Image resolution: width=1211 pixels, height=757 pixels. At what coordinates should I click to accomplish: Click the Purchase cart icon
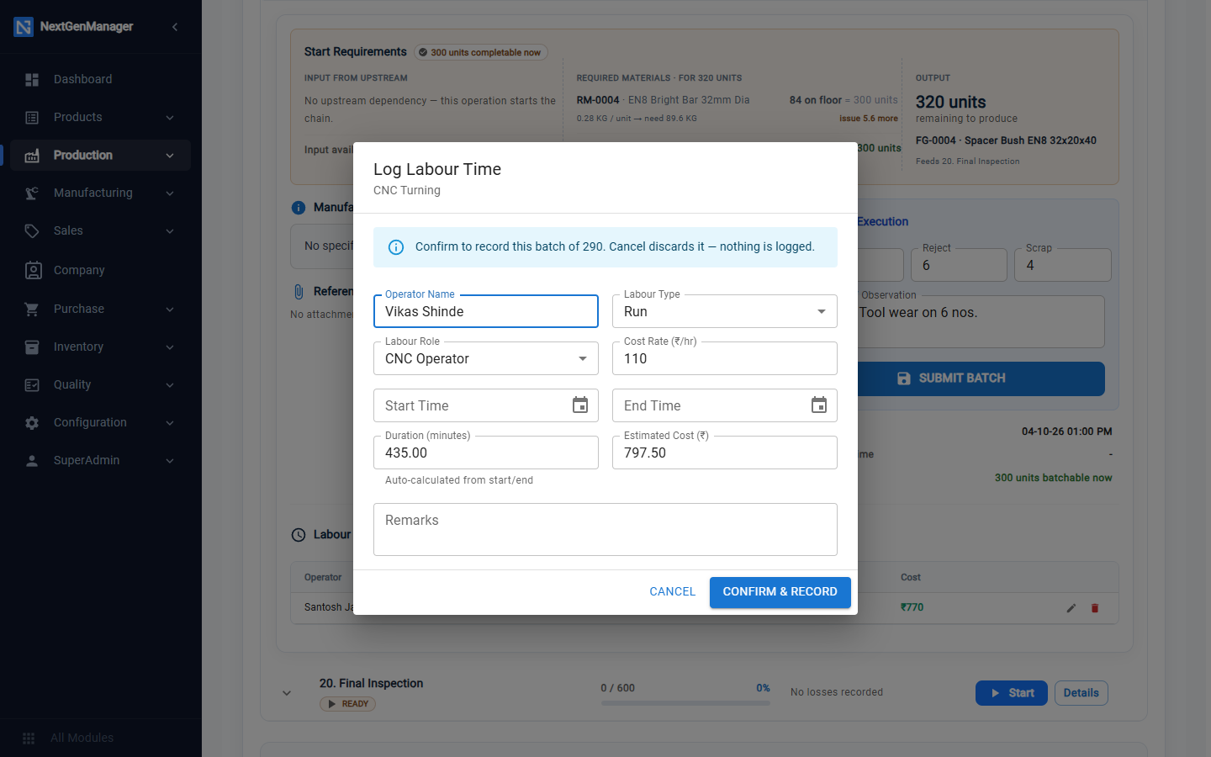[32, 310]
